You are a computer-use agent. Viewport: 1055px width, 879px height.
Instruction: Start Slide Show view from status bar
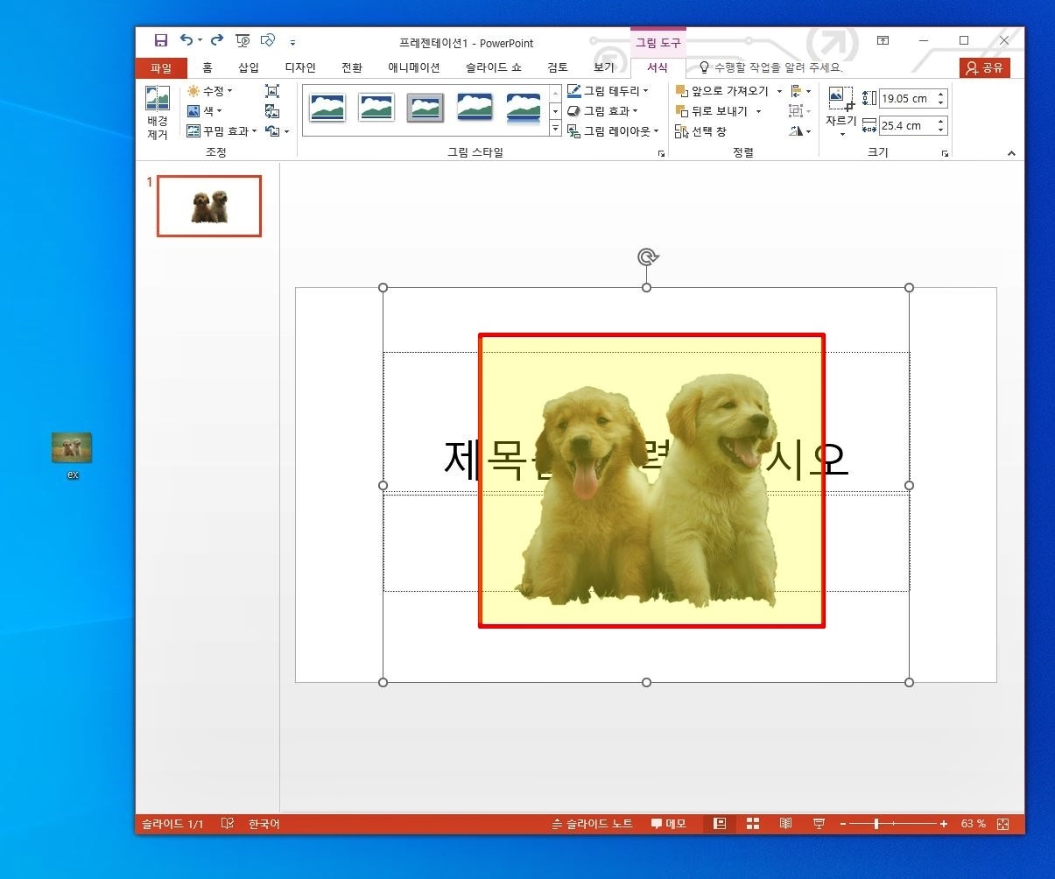[x=819, y=824]
